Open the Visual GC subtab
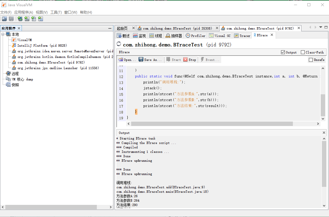329x217 pixels. click(x=220, y=35)
